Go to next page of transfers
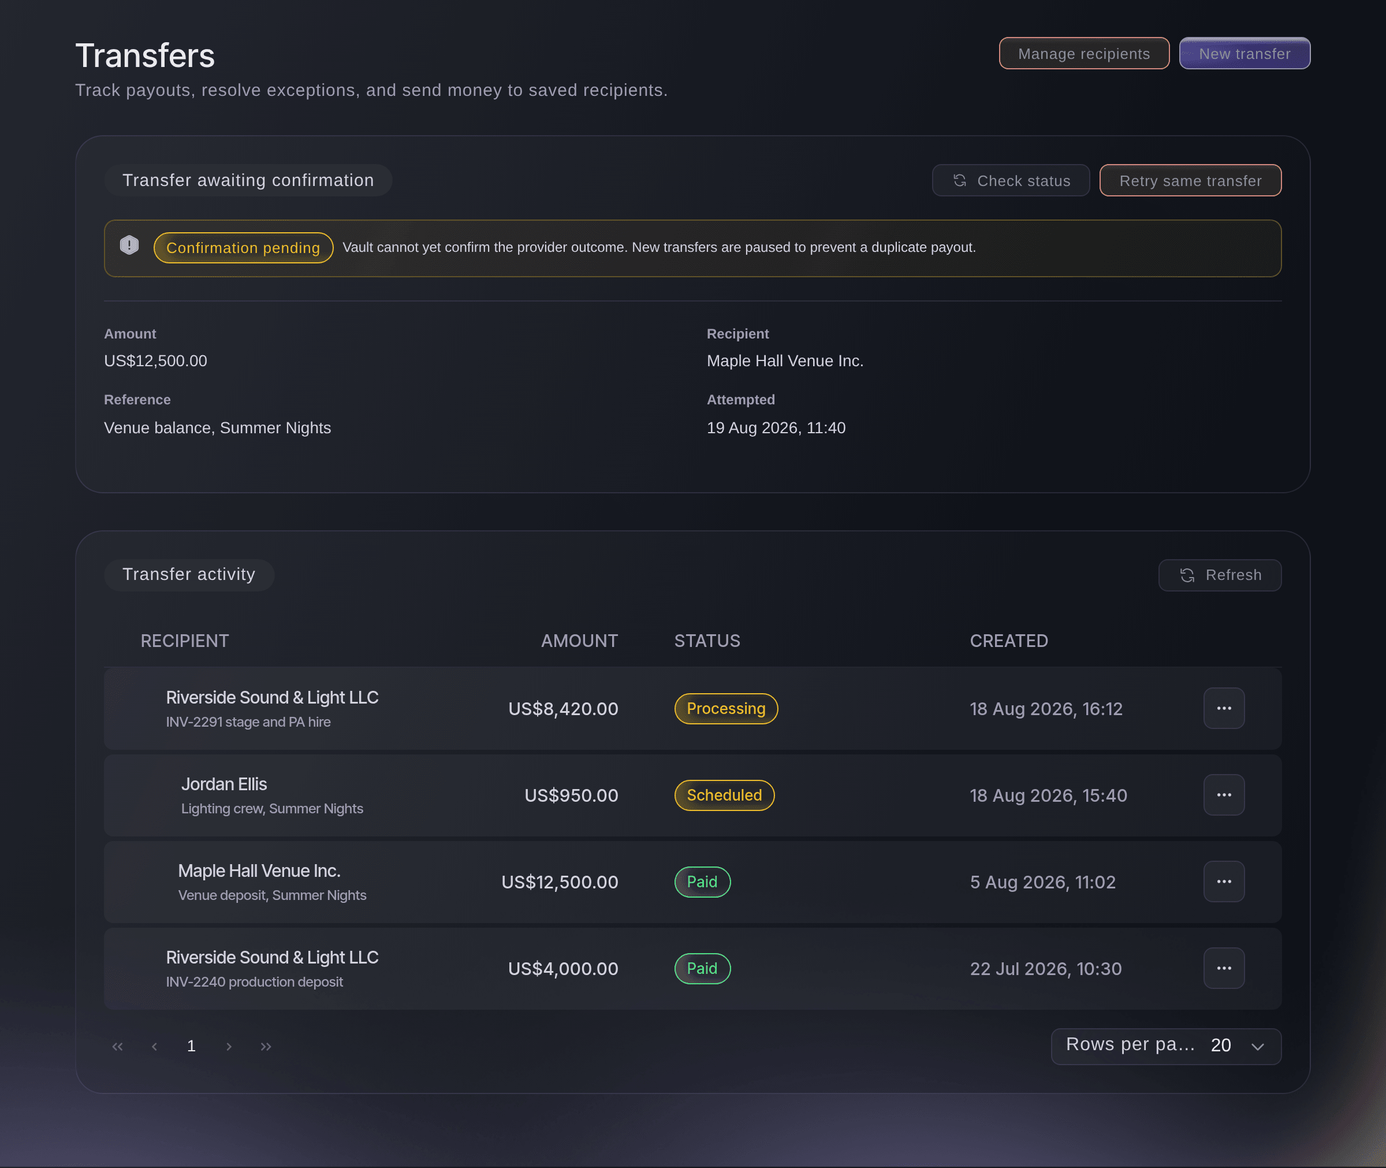 [228, 1046]
